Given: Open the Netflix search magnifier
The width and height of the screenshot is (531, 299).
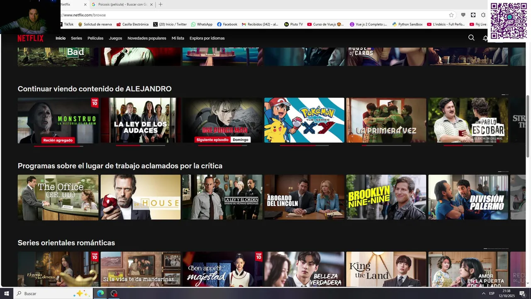Looking at the screenshot, I should coord(471,38).
